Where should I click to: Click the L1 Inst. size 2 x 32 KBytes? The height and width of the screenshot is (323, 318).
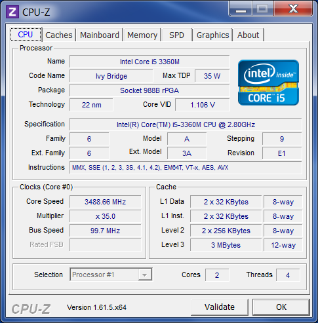[x=226, y=216]
